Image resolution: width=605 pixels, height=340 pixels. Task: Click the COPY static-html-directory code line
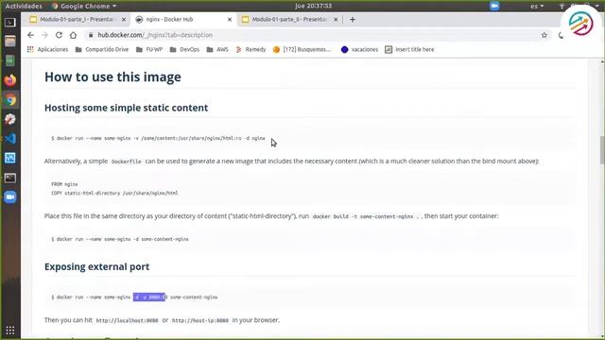[x=114, y=193]
